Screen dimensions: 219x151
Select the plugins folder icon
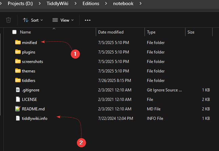18,52
